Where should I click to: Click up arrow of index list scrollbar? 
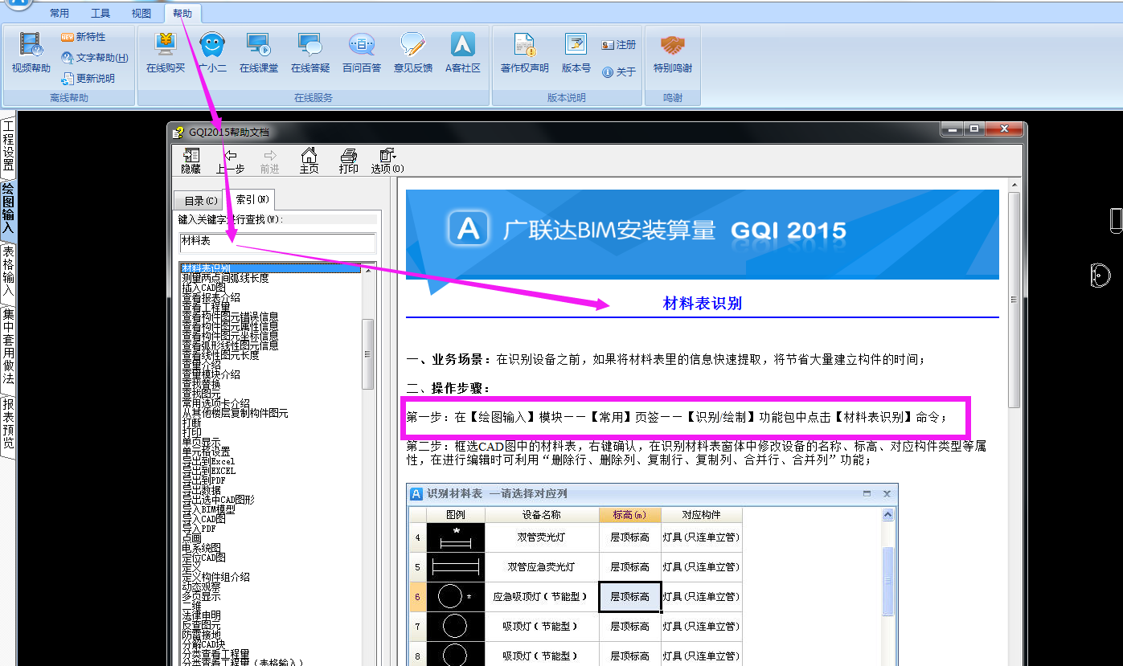coord(368,269)
